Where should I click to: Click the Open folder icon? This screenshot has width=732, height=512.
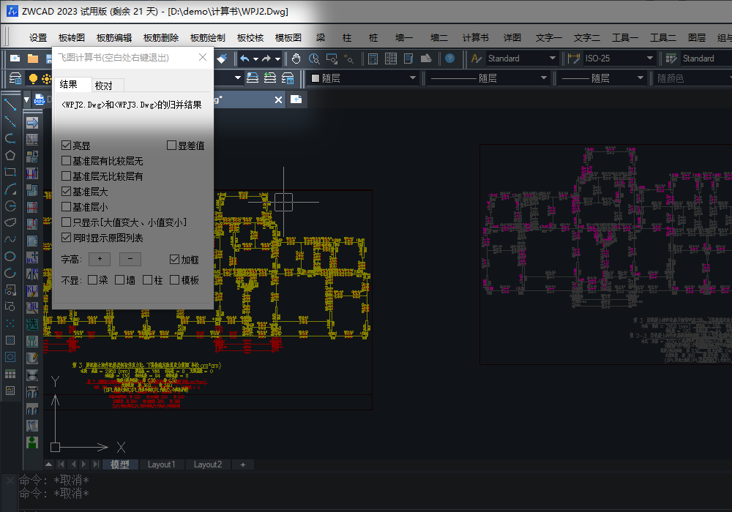coord(33,59)
